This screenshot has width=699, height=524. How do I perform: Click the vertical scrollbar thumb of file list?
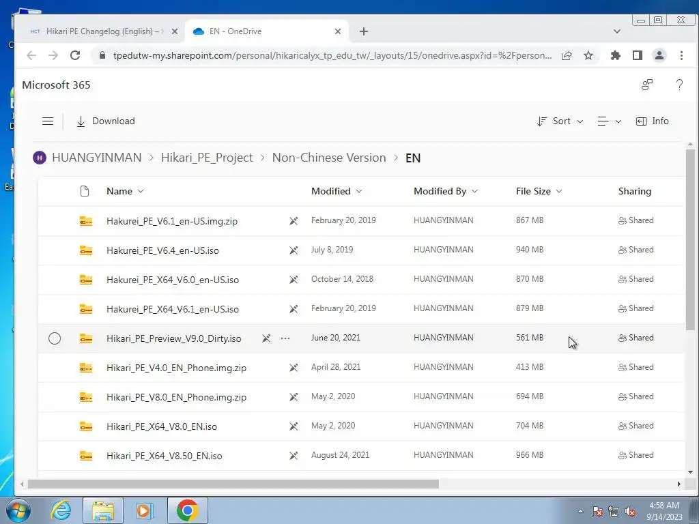coord(690,239)
